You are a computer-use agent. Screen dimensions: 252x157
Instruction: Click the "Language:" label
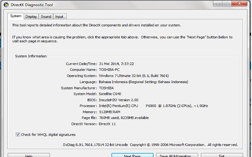(88, 82)
